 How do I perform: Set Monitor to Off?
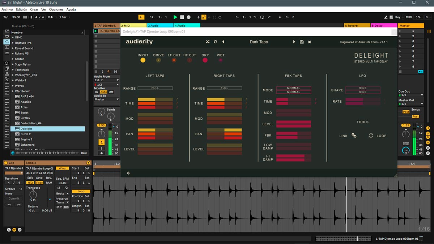[x=111, y=92]
